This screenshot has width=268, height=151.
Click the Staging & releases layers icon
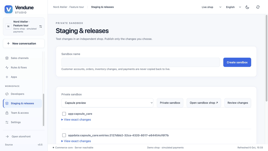tap(7, 103)
